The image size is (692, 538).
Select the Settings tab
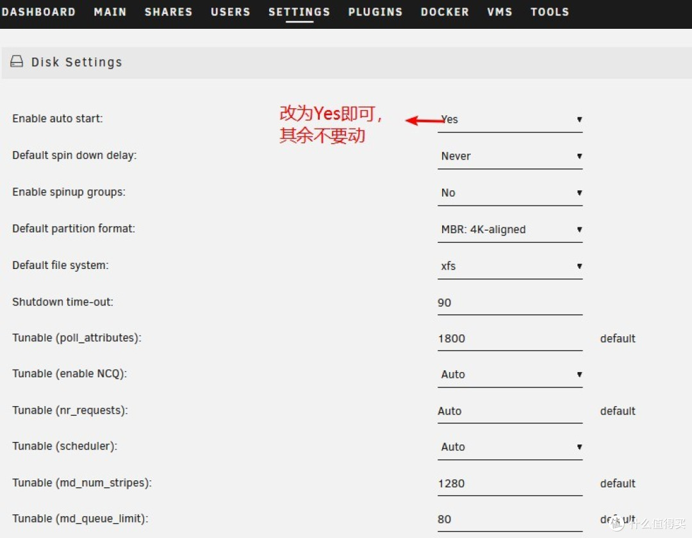(x=299, y=12)
